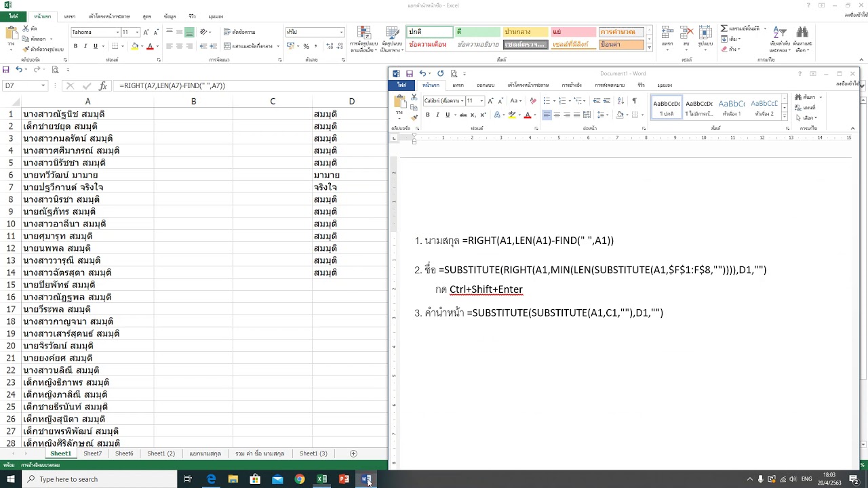Screen dimensions: 868x488
Task: Click the Windows taskbar search box
Action: click(100, 479)
